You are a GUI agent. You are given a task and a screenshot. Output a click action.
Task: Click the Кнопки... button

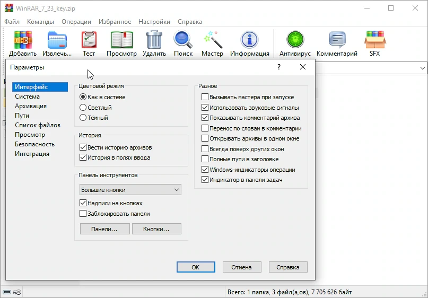coord(156,229)
